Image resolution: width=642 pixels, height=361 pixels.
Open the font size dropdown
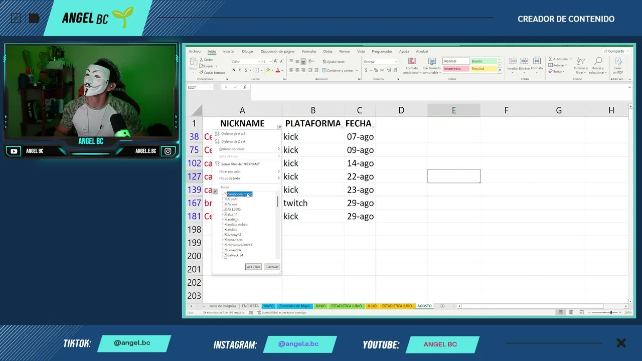tap(271, 62)
